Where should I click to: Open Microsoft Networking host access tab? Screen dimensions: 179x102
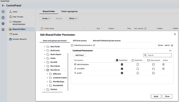click(x=107, y=40)
